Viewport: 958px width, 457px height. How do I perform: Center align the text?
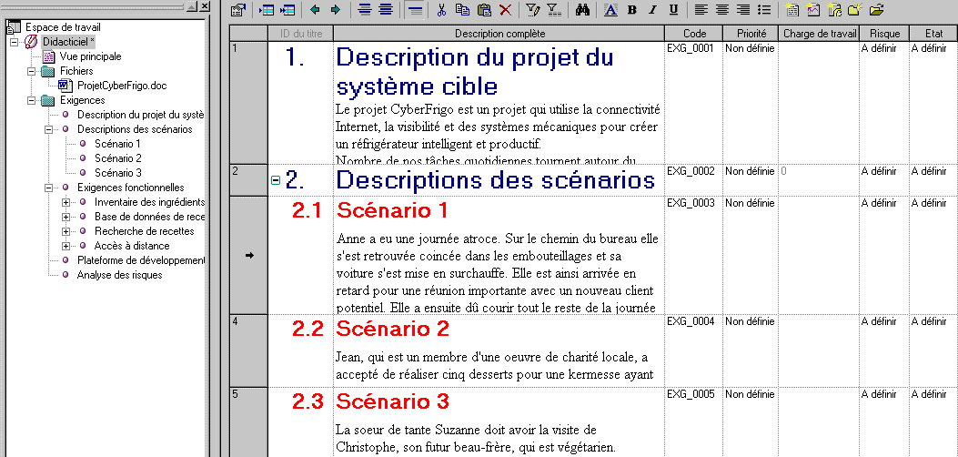coord(722,9)
